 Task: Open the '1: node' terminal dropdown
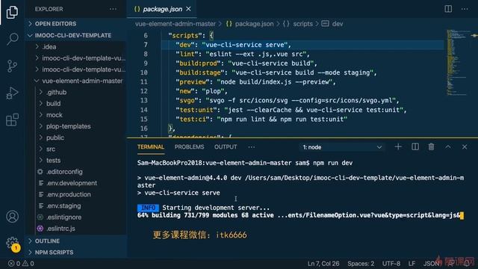click(x=342, y=147)
